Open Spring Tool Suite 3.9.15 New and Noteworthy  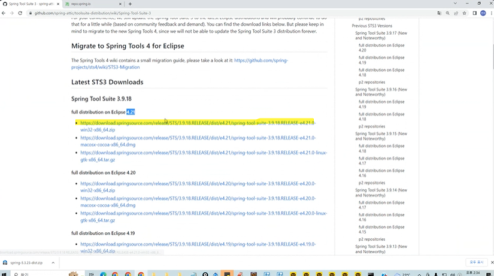pyautogui.click(x=381, y=136)
